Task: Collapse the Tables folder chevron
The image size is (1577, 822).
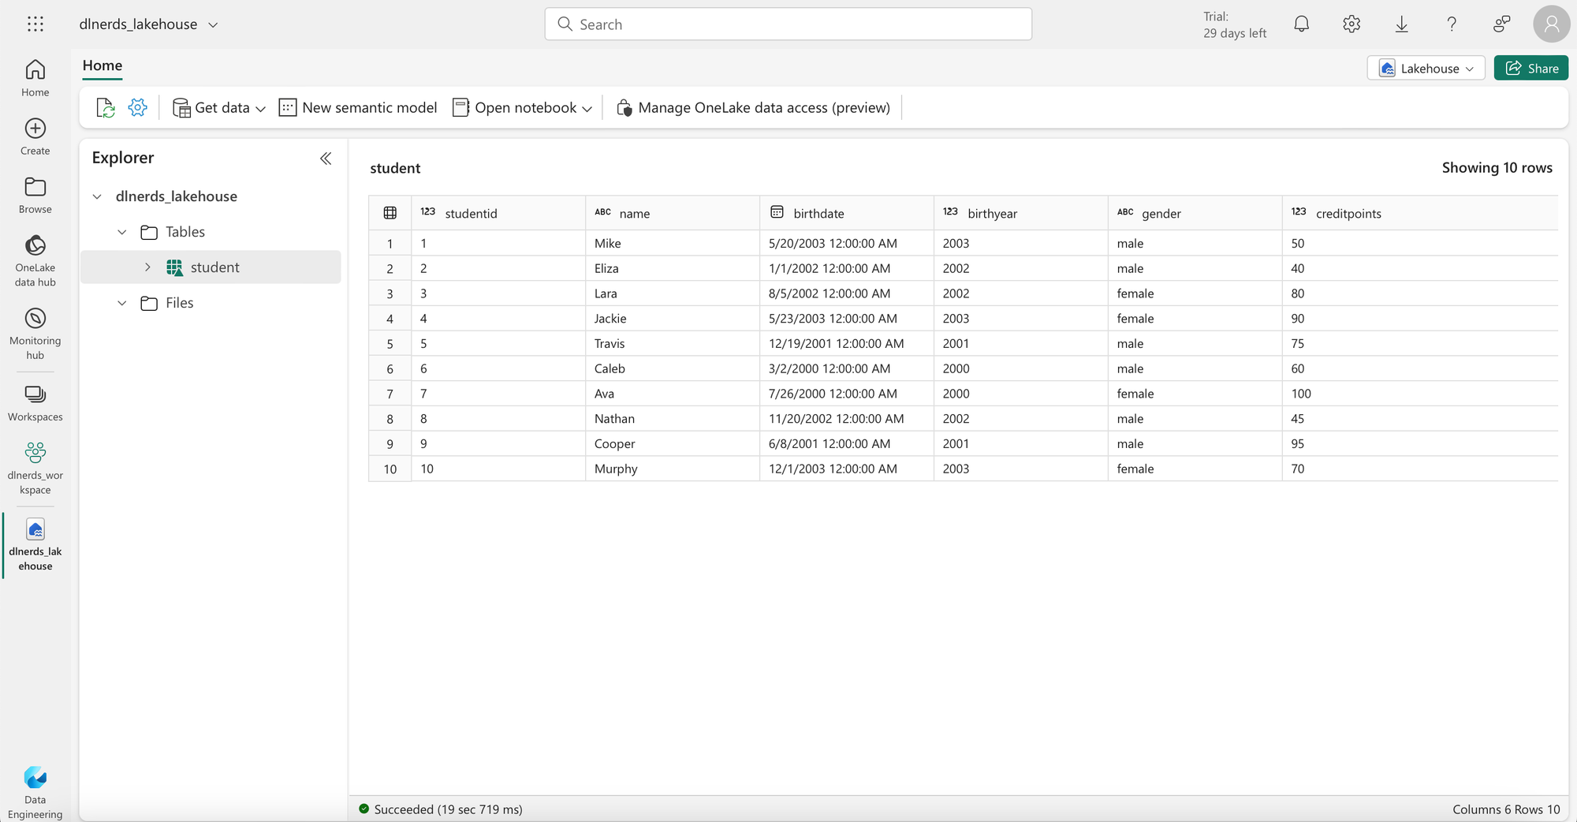Action: click(x=122, y=232)
